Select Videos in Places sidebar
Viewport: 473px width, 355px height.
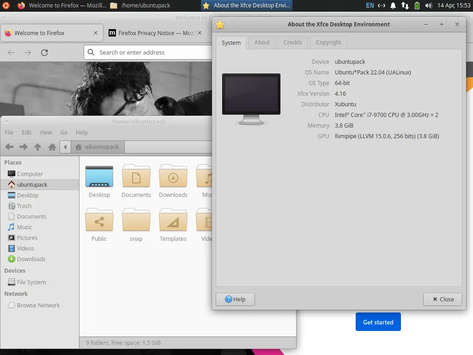point(40,248)
